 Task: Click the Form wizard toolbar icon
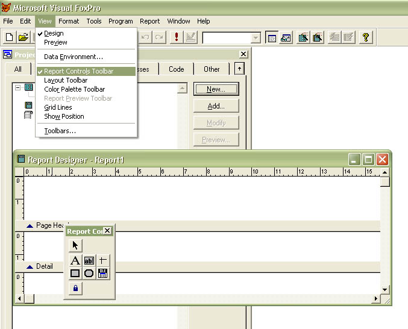point(303,38)
